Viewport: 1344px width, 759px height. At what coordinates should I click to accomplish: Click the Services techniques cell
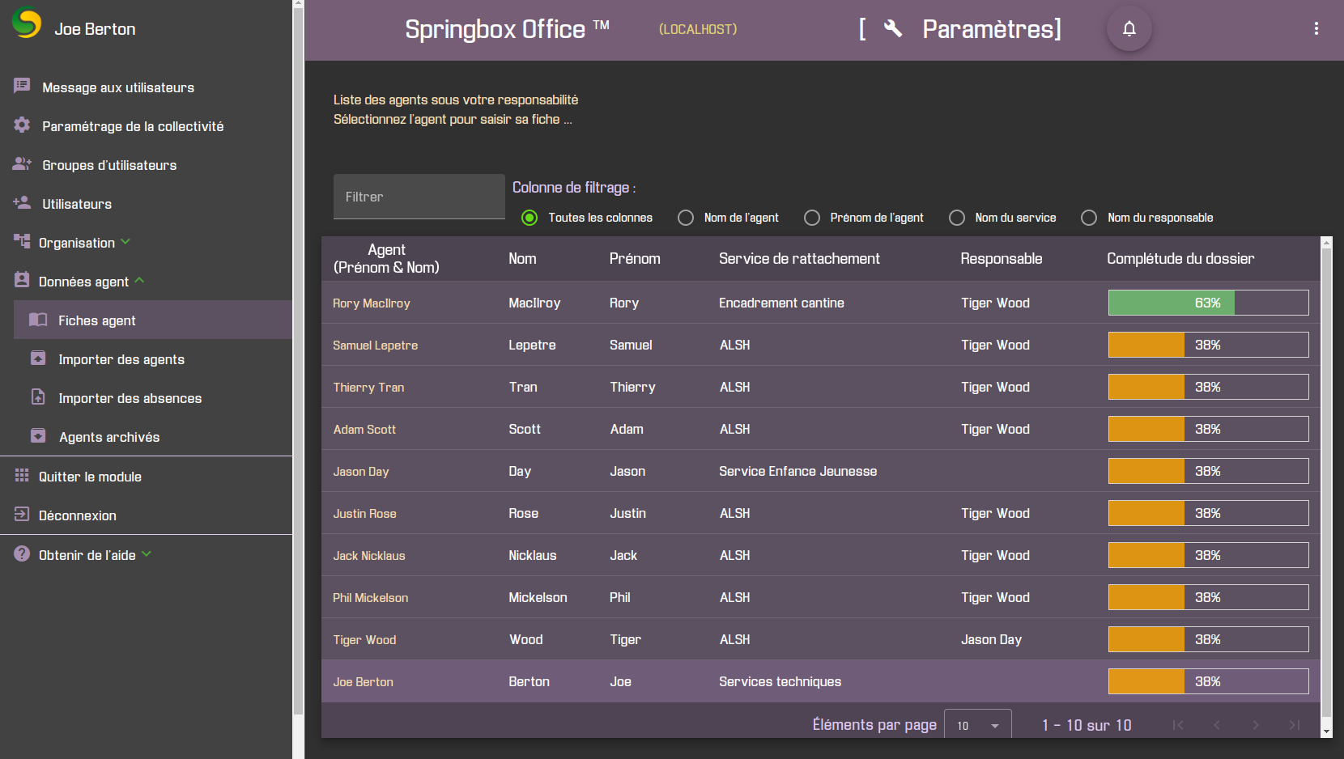tap(780, 681)
